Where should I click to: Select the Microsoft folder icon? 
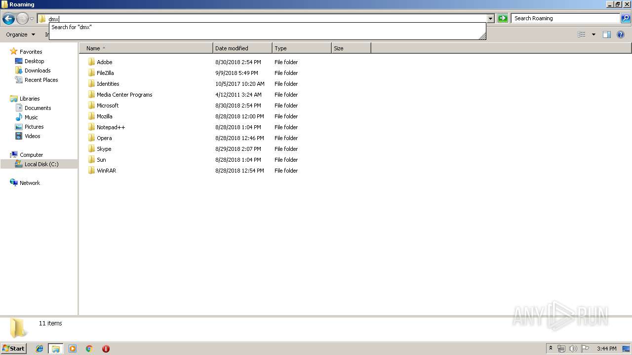91,106
